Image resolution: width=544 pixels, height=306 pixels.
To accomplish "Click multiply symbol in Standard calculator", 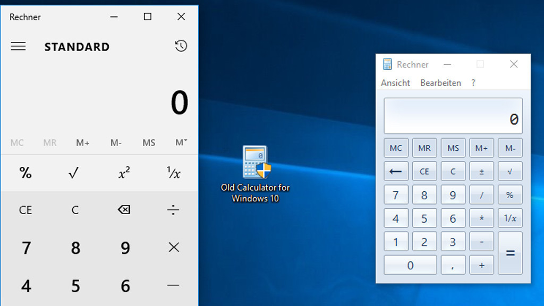I will click(174, 248).
